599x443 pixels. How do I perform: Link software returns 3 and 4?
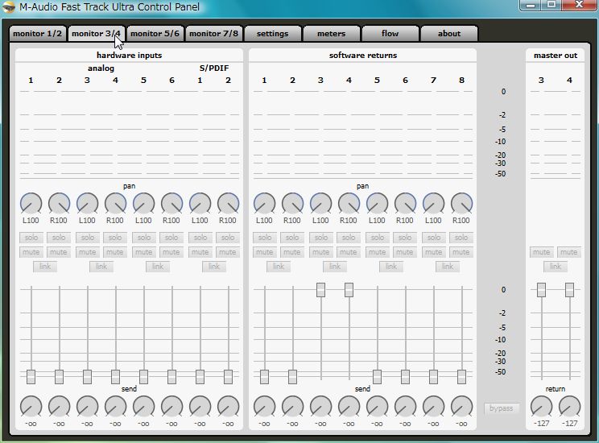tap(335, 267)
